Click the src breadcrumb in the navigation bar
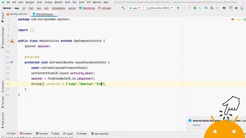 pos(24,8)
